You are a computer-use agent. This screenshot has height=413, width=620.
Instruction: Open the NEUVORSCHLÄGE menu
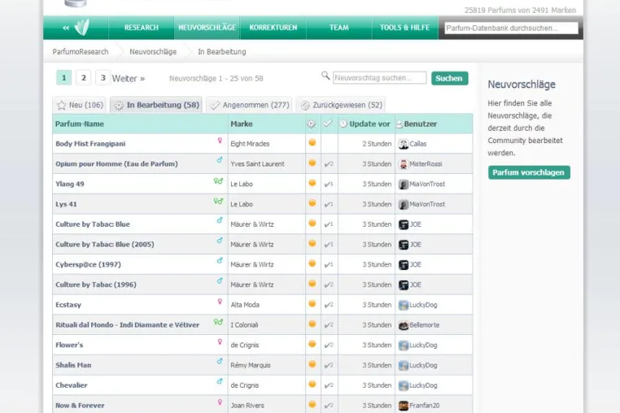pos(207,28)
